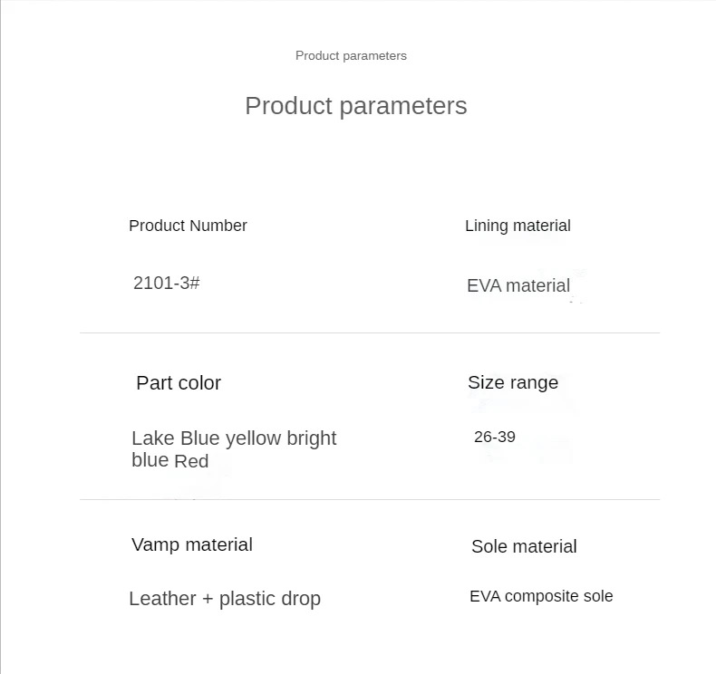Click the large "Product parameters" heading
Screen dimensions: 716x674
point(355,106)
